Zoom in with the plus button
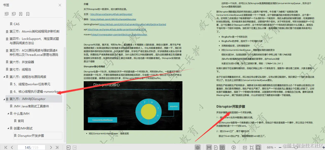Viewport: 325px width, 150px height. coord(323,147)
